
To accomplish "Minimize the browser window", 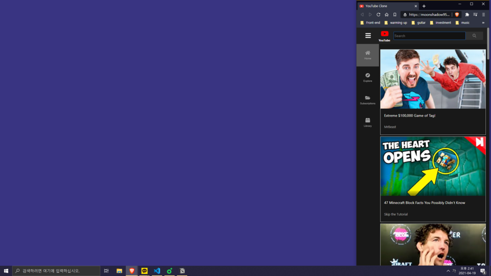I will pos(460,4).
